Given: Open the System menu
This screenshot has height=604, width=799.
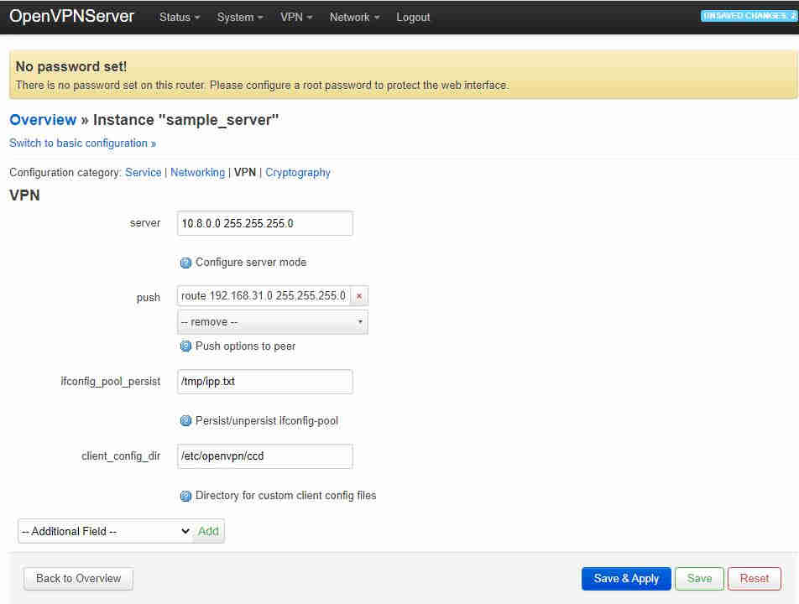Looking at the screenshot, I should tap(240, 18).
